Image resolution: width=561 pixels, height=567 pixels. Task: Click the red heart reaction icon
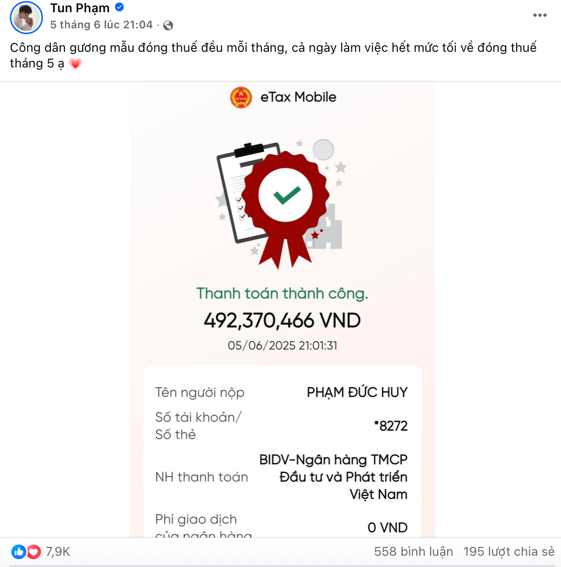34,552
